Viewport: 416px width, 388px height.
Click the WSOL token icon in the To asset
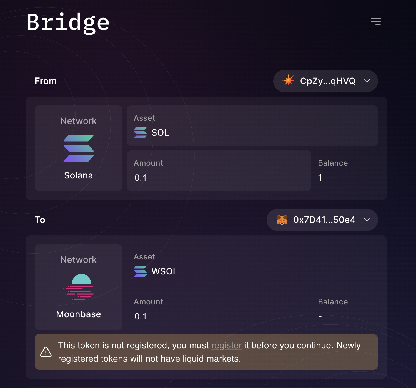(140, 271)
